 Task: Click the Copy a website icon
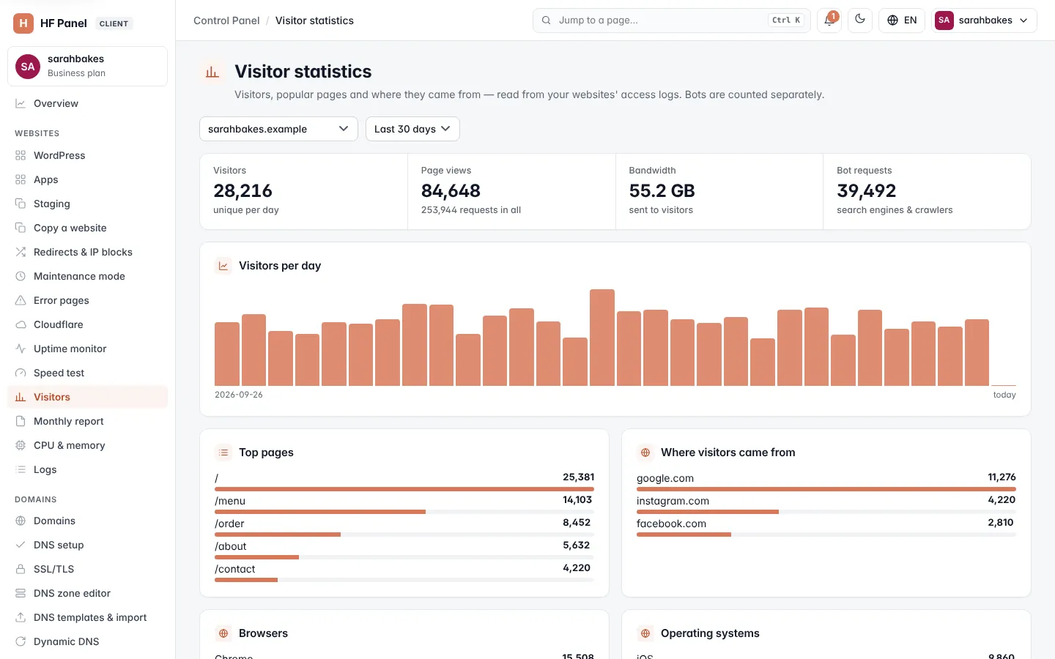click(21, 228)
